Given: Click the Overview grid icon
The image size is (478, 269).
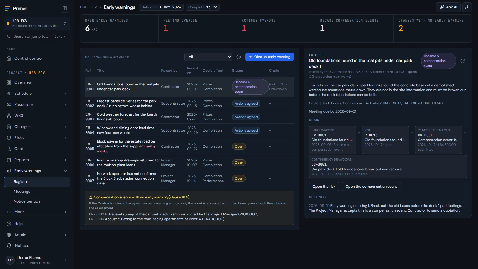Looking at the screenshot, I should pos(9,82).
